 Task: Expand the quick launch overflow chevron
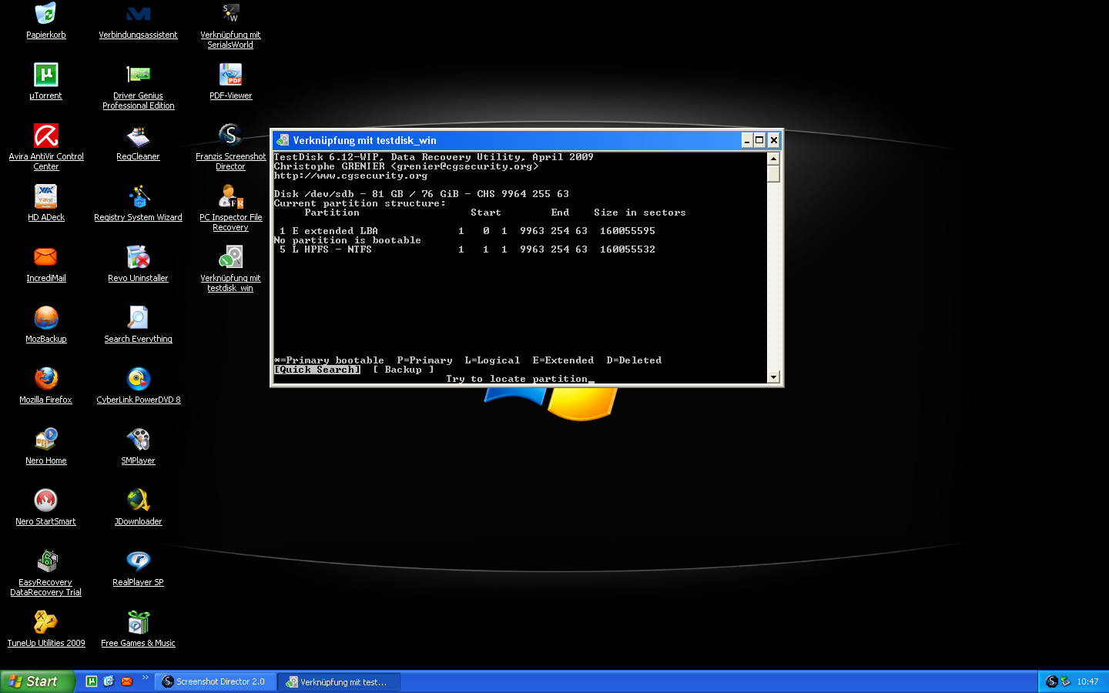click(x=145, y=678)
